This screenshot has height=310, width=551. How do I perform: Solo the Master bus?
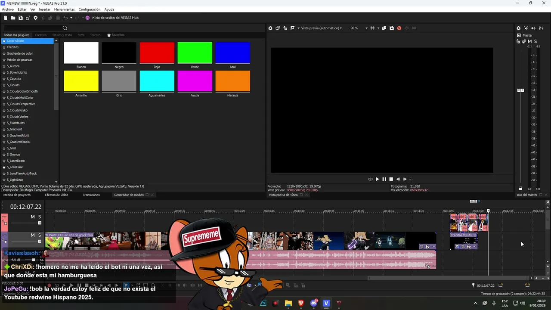pos(535,41)
